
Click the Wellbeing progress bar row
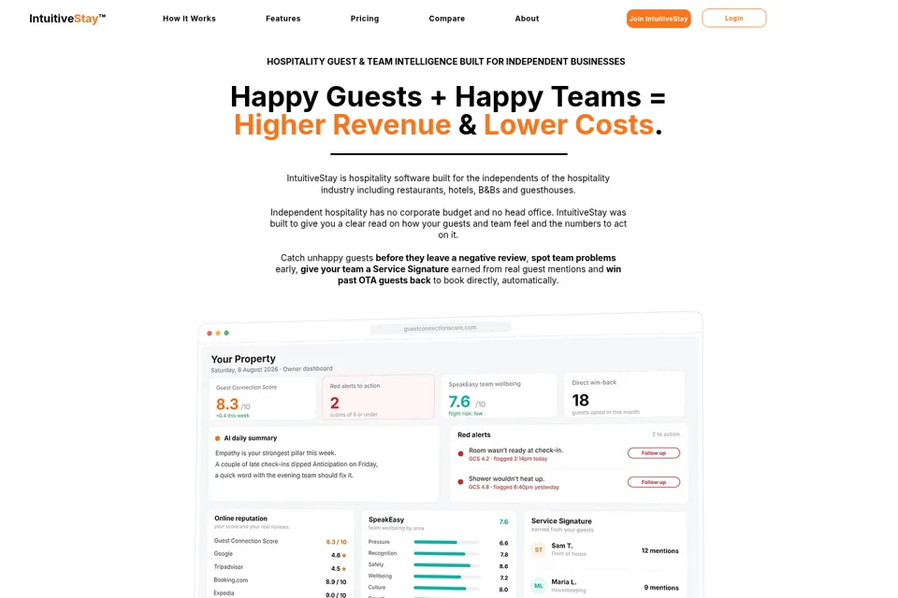[438, 577]
